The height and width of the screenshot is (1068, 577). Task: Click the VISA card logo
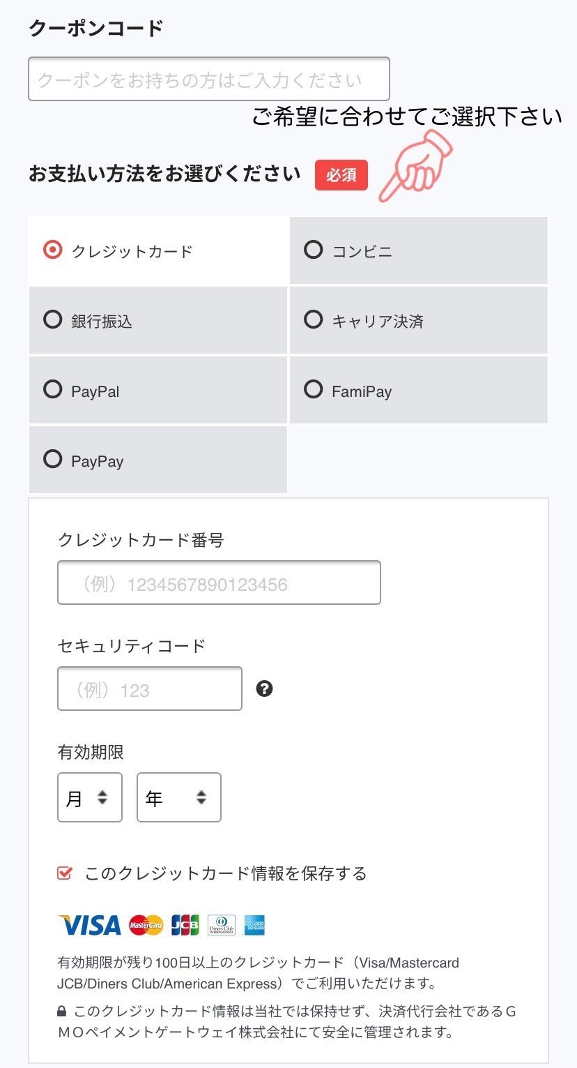pos(90,925)
